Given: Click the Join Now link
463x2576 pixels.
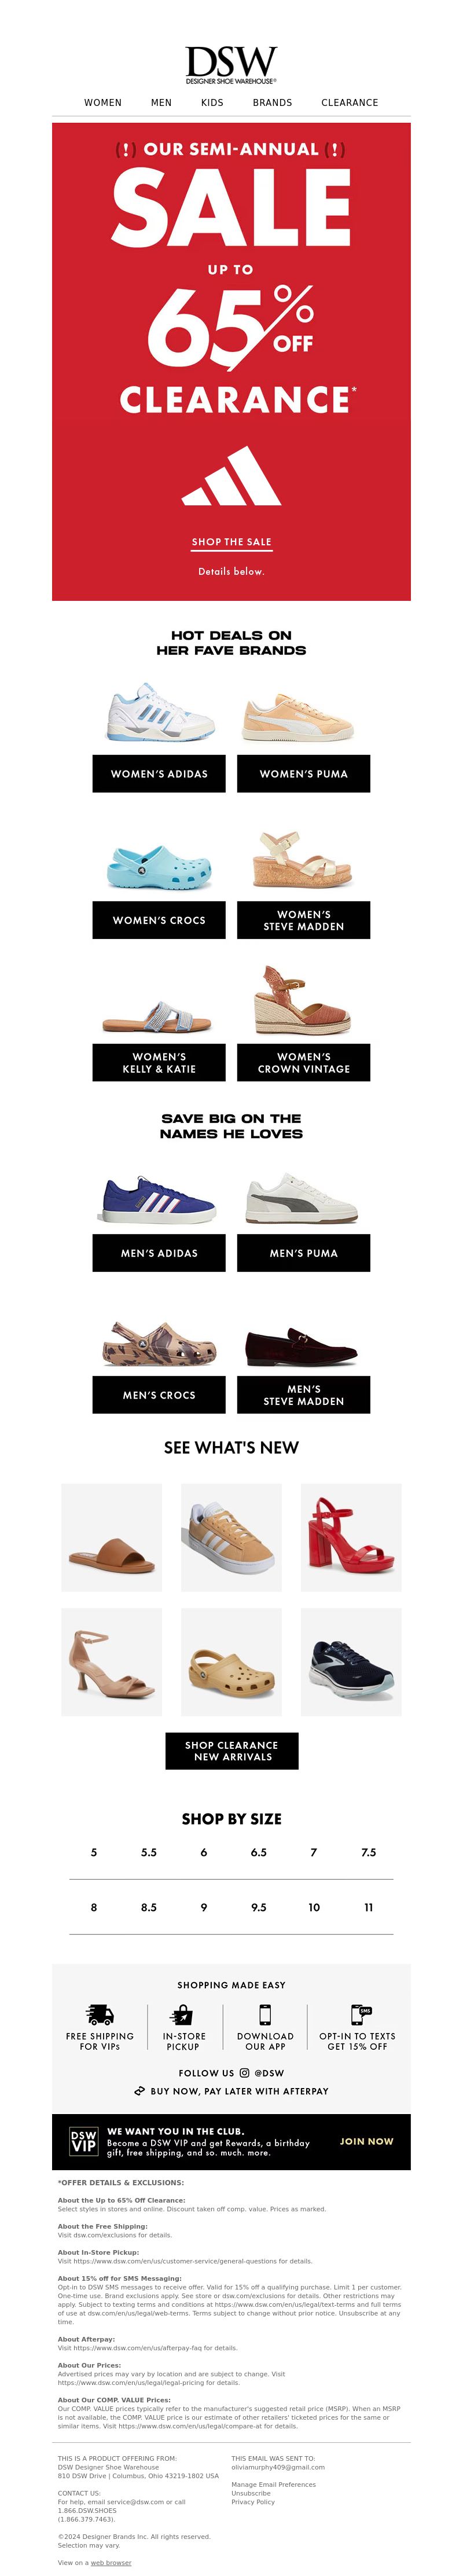Looking at the screenshot, I should (x=367, y=2141).
